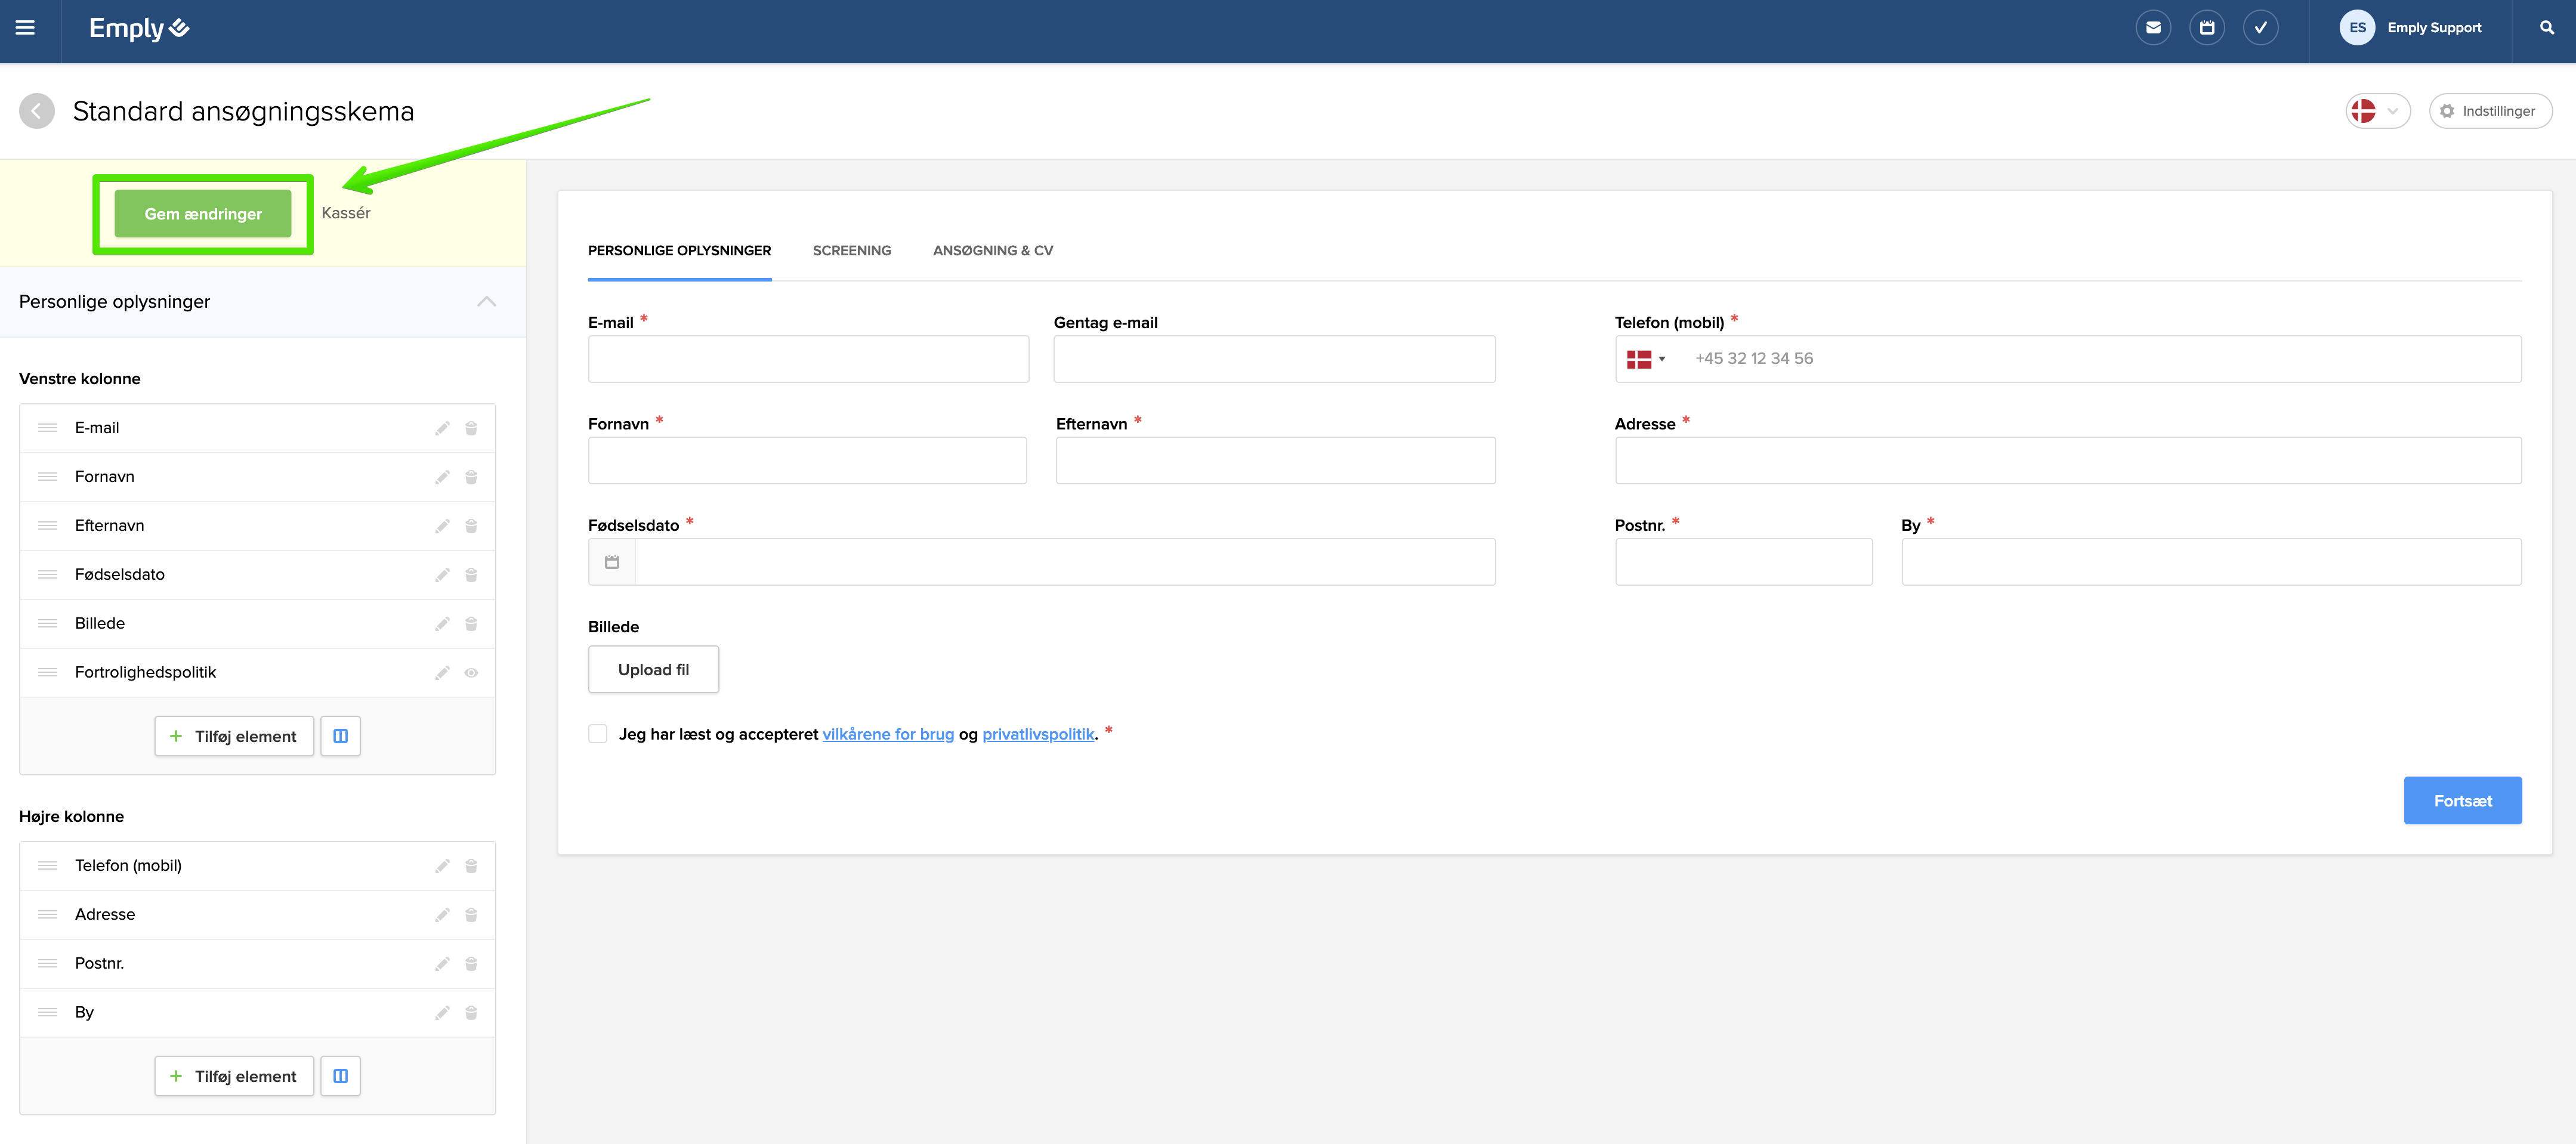
Task: Switch to Ansøgning & CV tab
Action: (992, 251)
